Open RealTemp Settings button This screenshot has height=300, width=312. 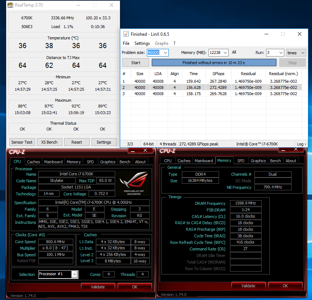(x=104, y=142)
